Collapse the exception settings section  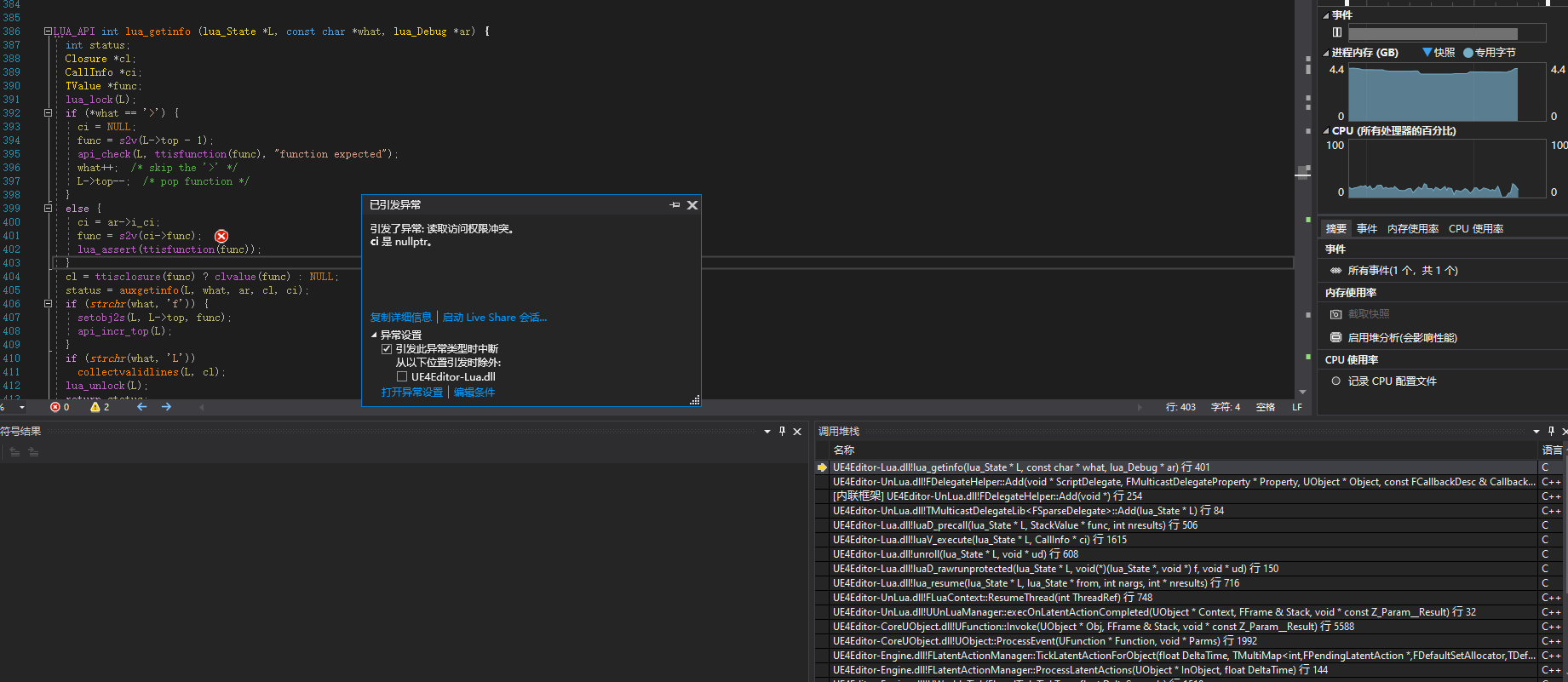pyautogui.click(x=374, y=335)
